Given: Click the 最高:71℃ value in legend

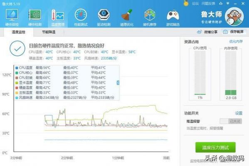Looking at the screenshot, I should tap(43, 83).
